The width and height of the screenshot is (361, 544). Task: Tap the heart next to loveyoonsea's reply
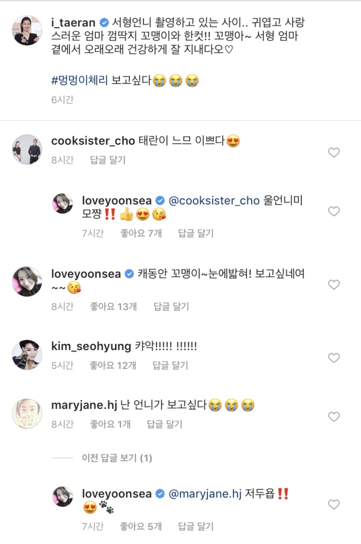pos(334,211)
